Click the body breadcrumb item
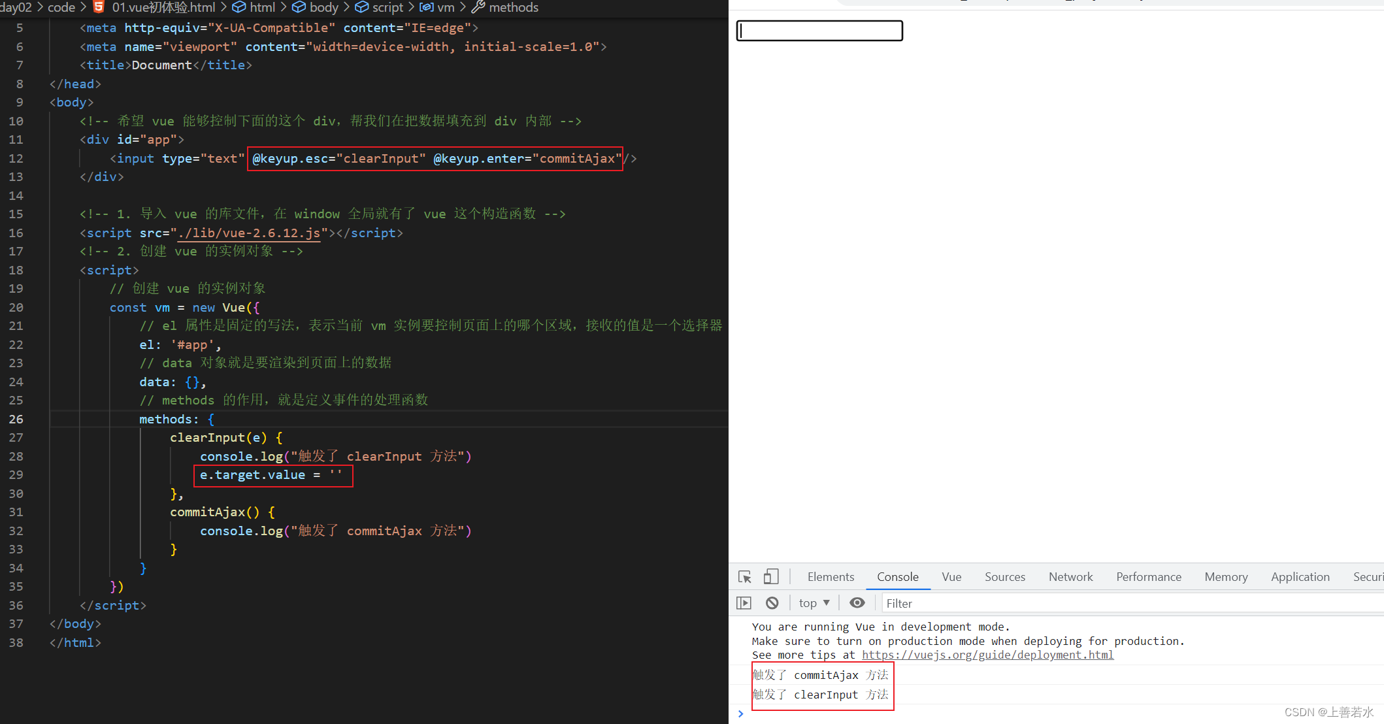1384x724 pixels. click(x=324, y=7)
